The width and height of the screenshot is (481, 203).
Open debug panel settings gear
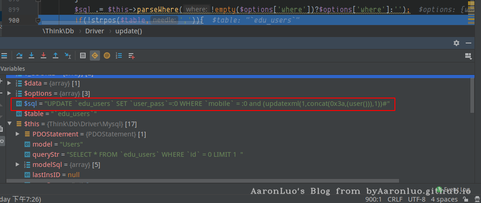click(x=456, y=43)
